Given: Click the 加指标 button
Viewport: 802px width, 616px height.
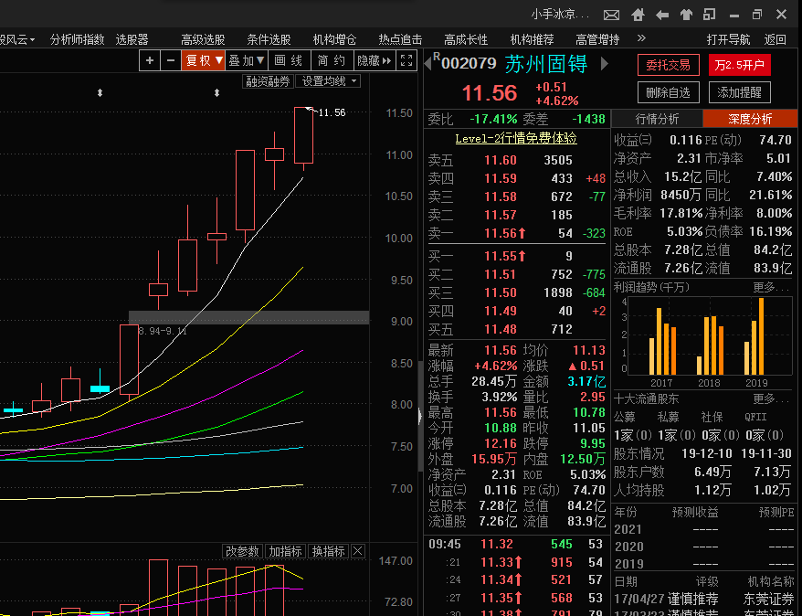Looking at the screenshot, I should (x=285, y=551).
